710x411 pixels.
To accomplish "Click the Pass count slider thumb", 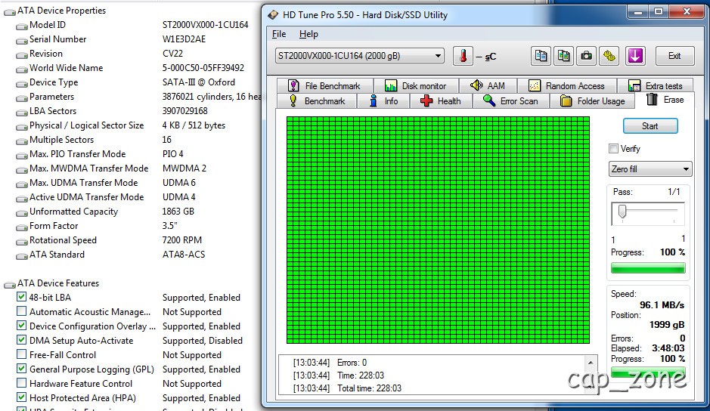I will pos(622,211).
